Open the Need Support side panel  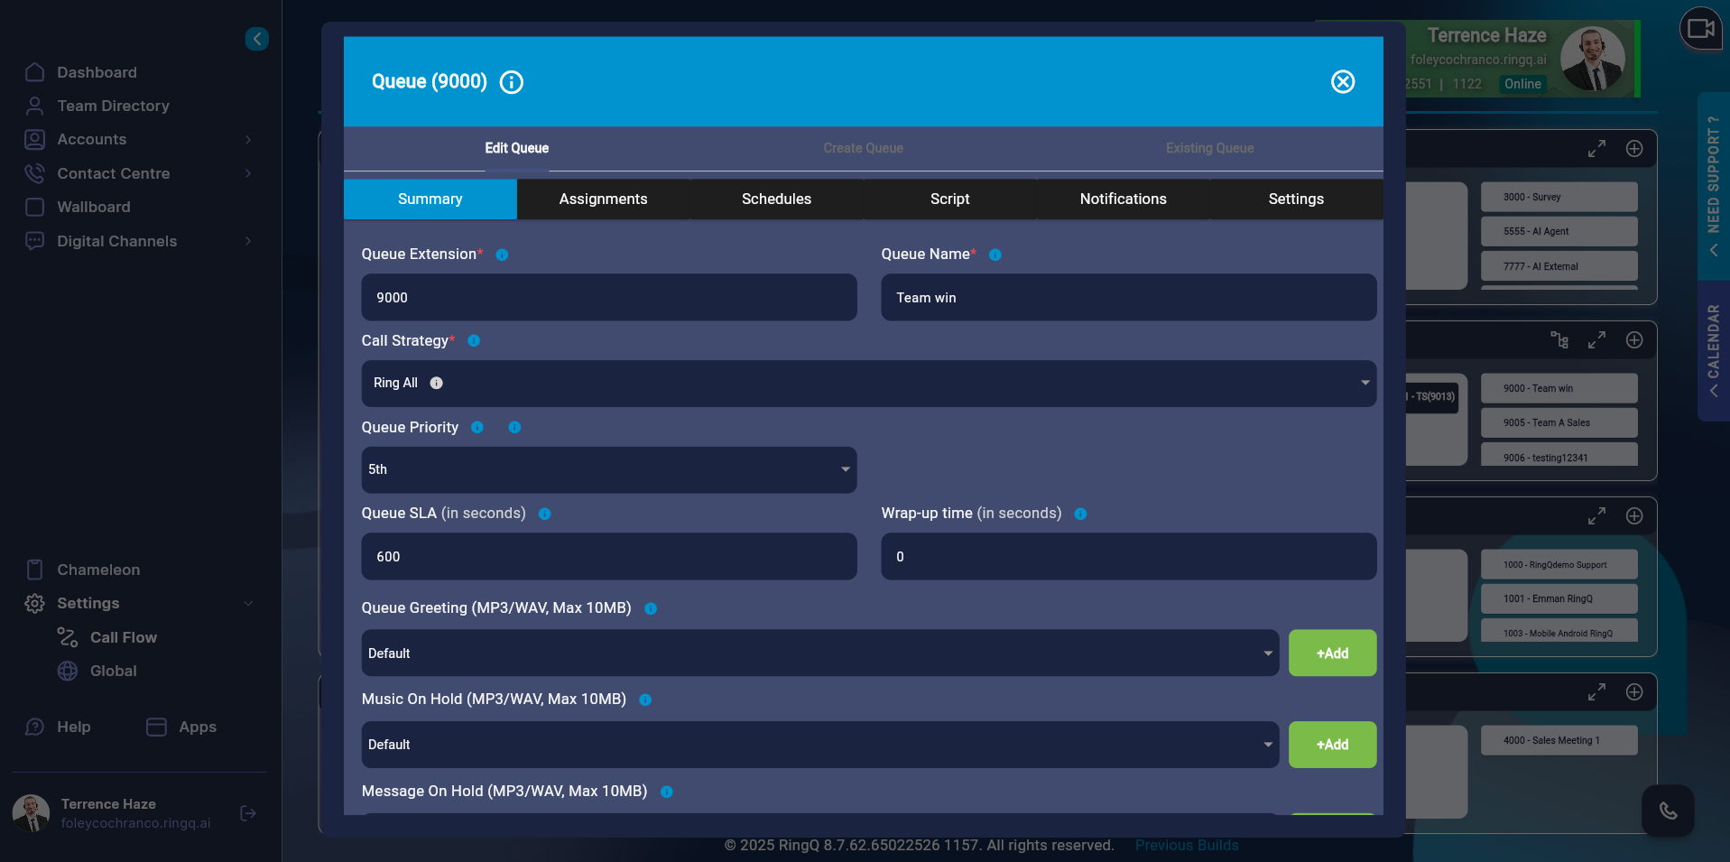(1713, 190)
